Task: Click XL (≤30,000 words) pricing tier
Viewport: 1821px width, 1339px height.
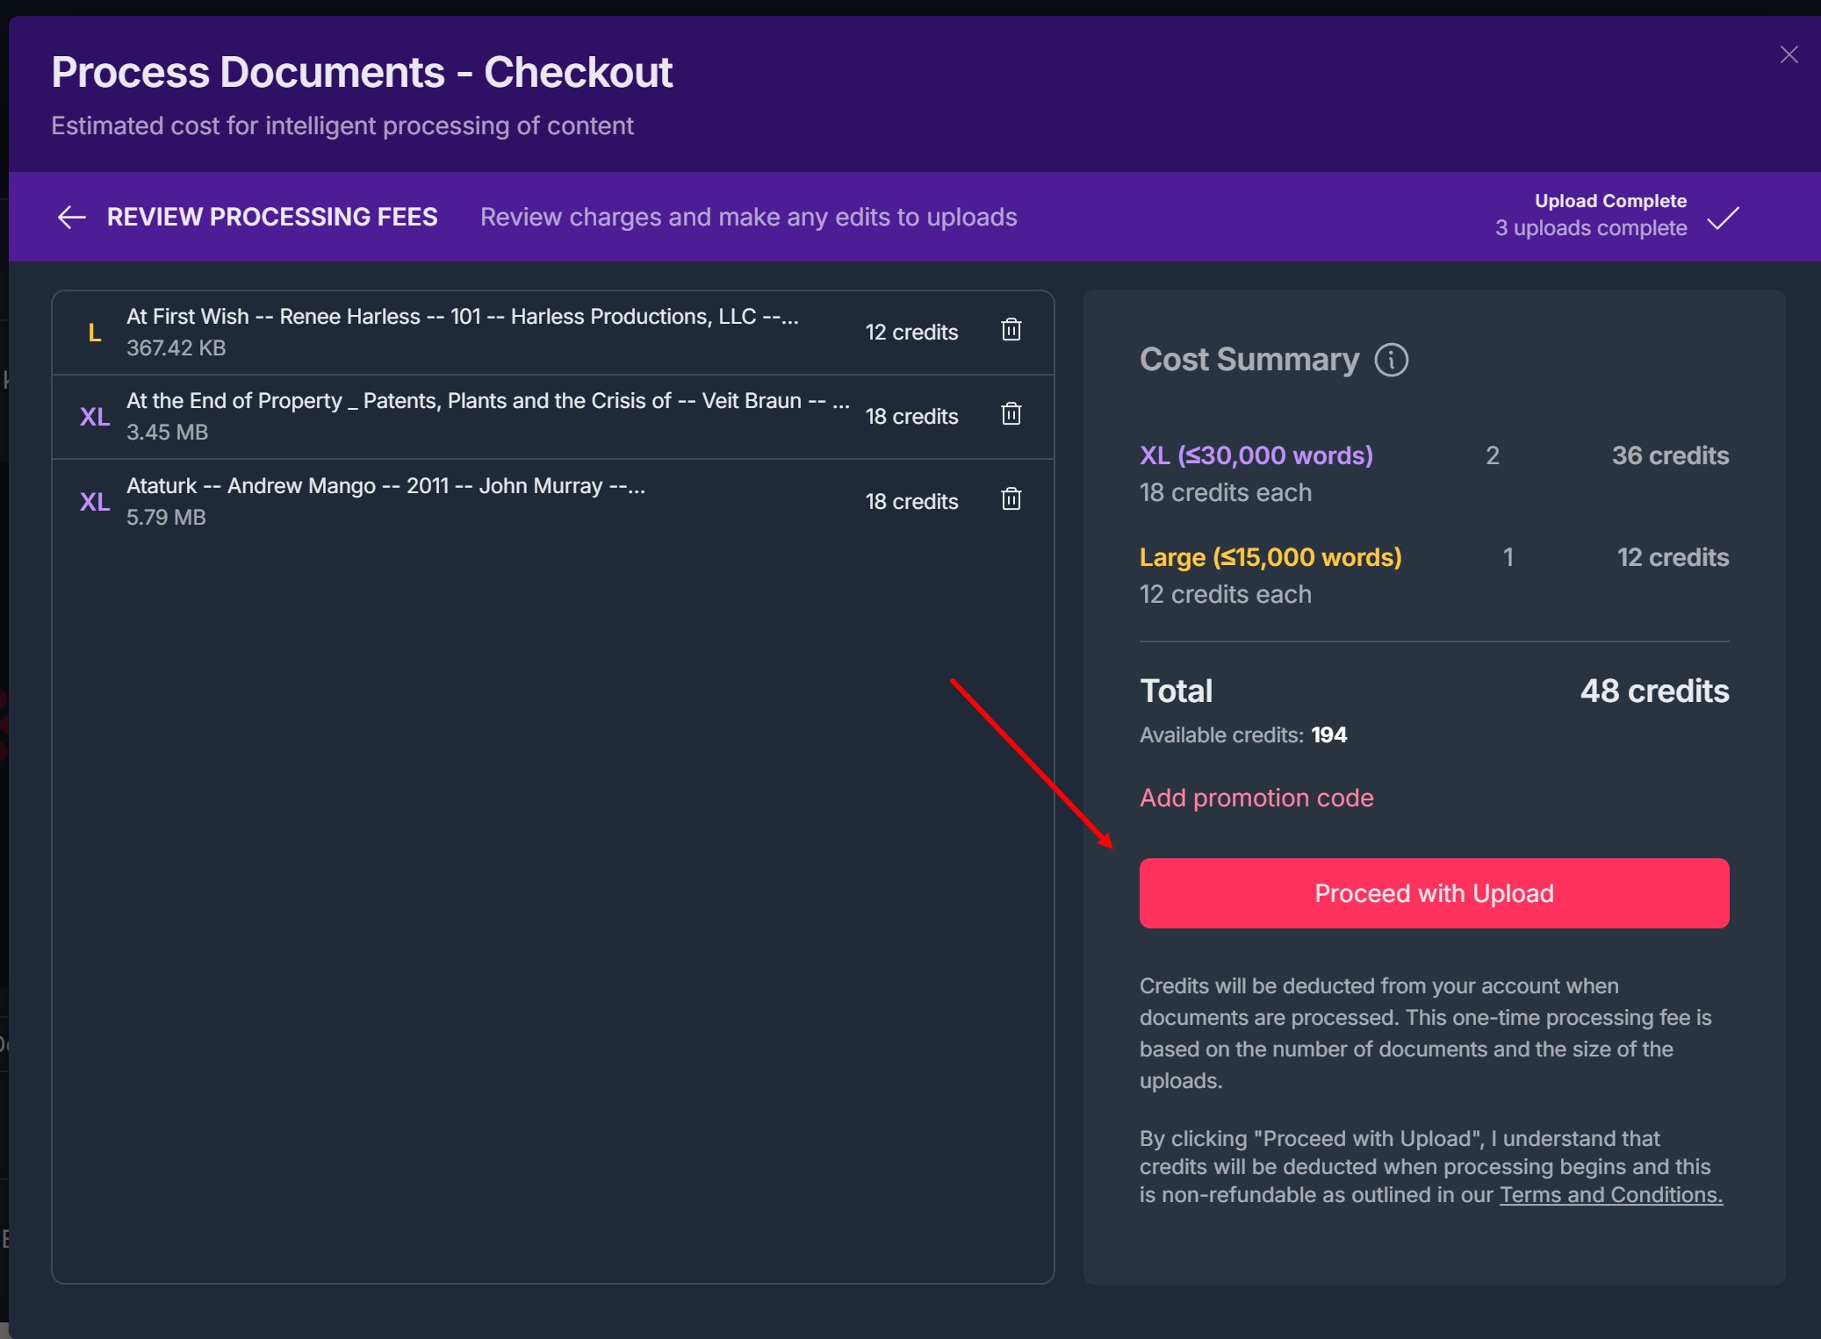Action: click(1256, 455)
